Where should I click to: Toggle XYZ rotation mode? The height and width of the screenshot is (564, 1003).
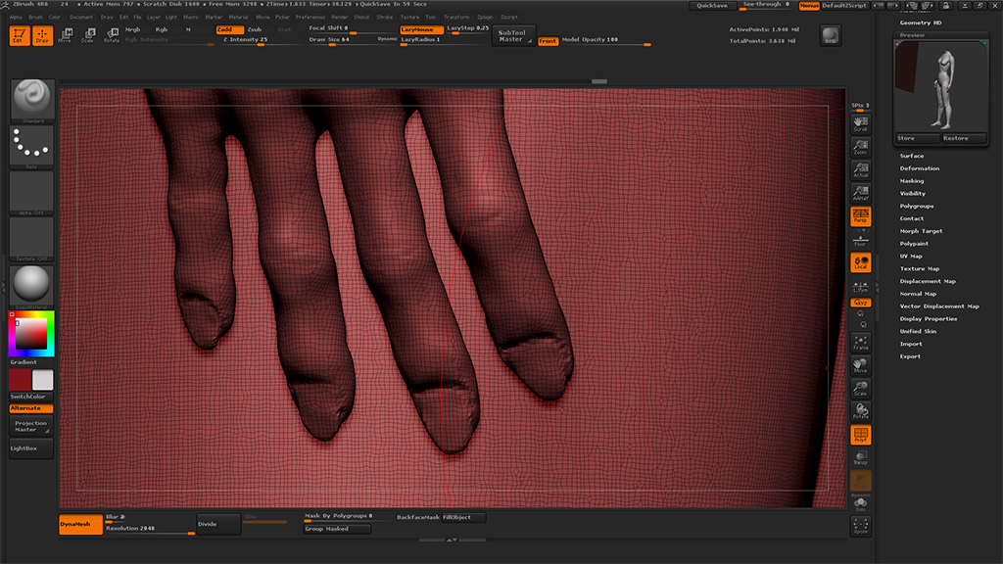click(860, 303)
